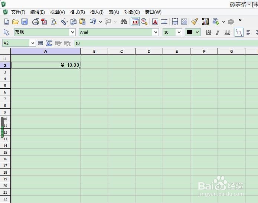Image resolution: width=258 pixels, height=203 pixels.
Task: Insert a sum with the Sigma icon
Action: pos(49,43)
